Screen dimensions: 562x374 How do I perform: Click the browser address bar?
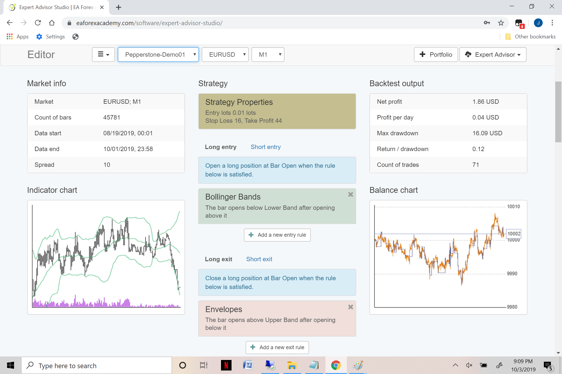(x=272, y=23)
